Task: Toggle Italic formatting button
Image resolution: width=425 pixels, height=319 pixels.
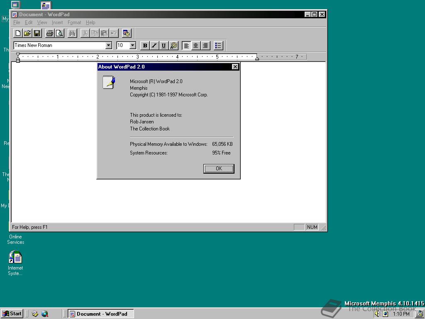Action: [154, 46]
